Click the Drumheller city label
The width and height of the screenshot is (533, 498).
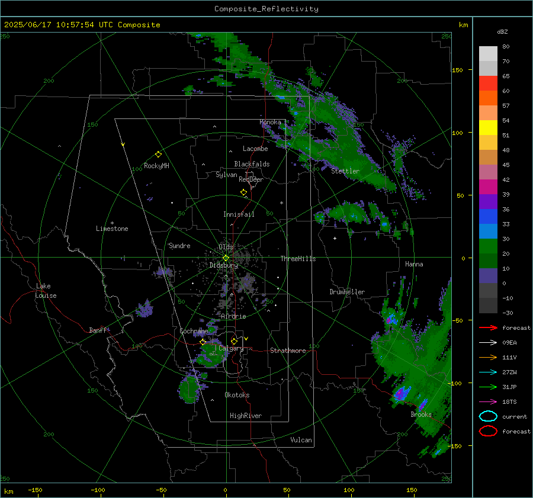[347, 292]
